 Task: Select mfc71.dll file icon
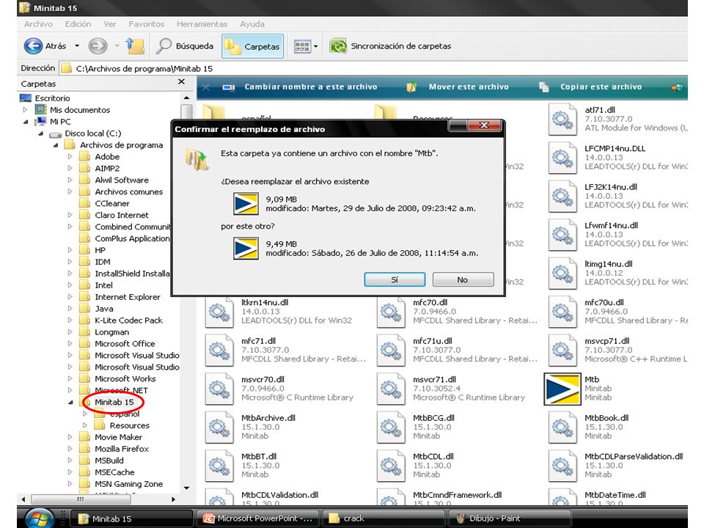click(219, 351)
